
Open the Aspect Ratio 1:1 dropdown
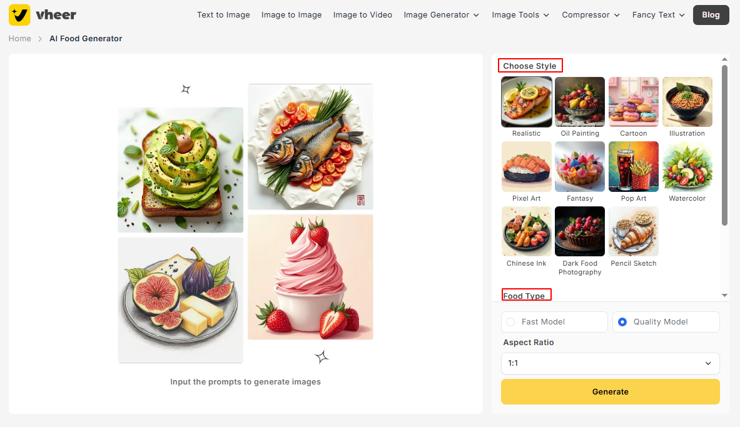[x=611, y=363]
